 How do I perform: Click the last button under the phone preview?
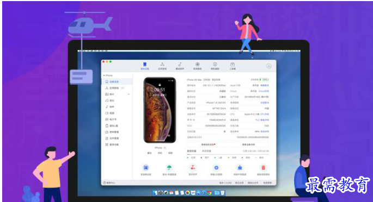tap(170, 153)
